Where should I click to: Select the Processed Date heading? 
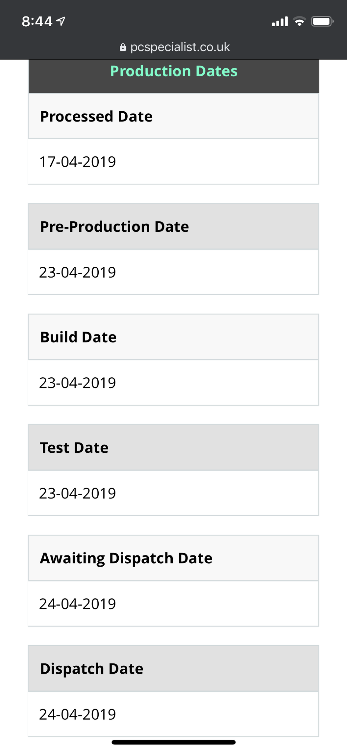click(96, 116)
